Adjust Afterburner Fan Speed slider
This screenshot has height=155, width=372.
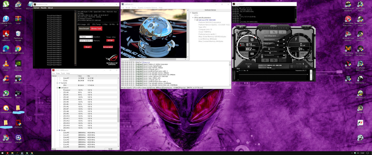[x=273, y=57]
